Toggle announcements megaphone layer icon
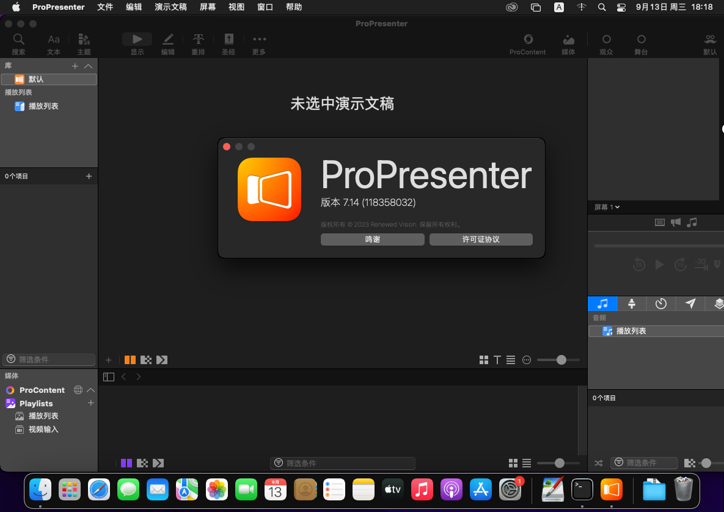 pos(676,222)
